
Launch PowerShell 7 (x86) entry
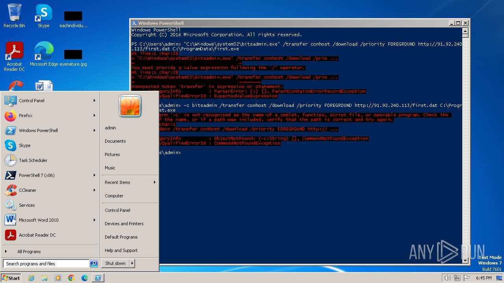pyautogui.click(x=50, y=175)
